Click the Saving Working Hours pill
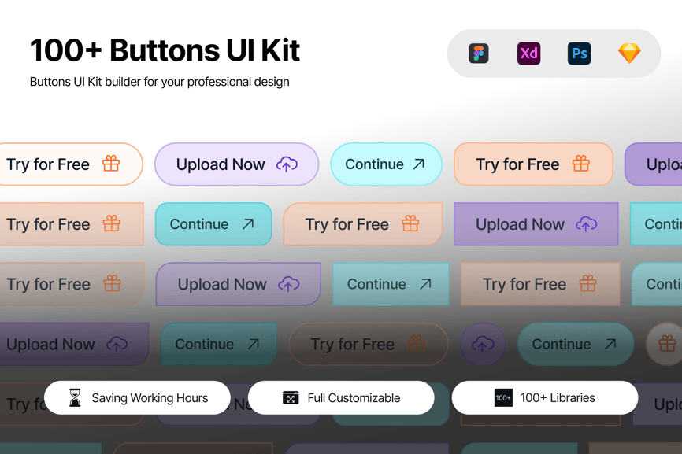The width and height of the screenshot is (682, 454). (x=137, y=398)
